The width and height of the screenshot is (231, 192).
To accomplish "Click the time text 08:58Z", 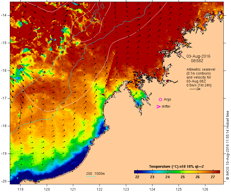I will click(197, 61).
